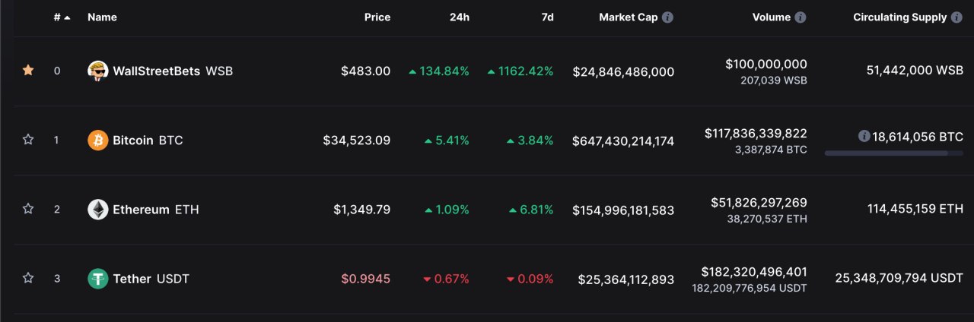Viewport: 974px width, 322px height.
Task: Click the Circulating Supply info icon
Action: 956,17
